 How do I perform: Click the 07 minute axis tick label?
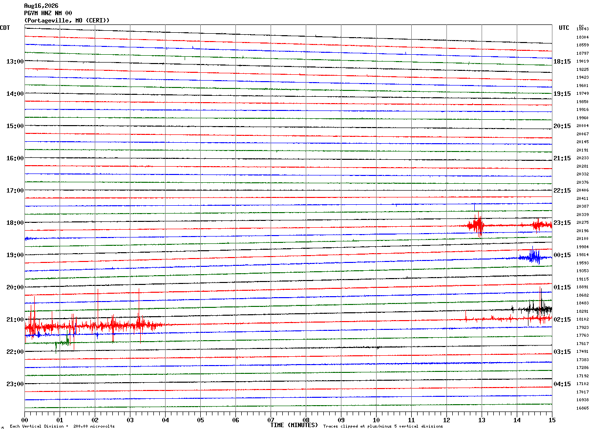[x=271, y=420]
